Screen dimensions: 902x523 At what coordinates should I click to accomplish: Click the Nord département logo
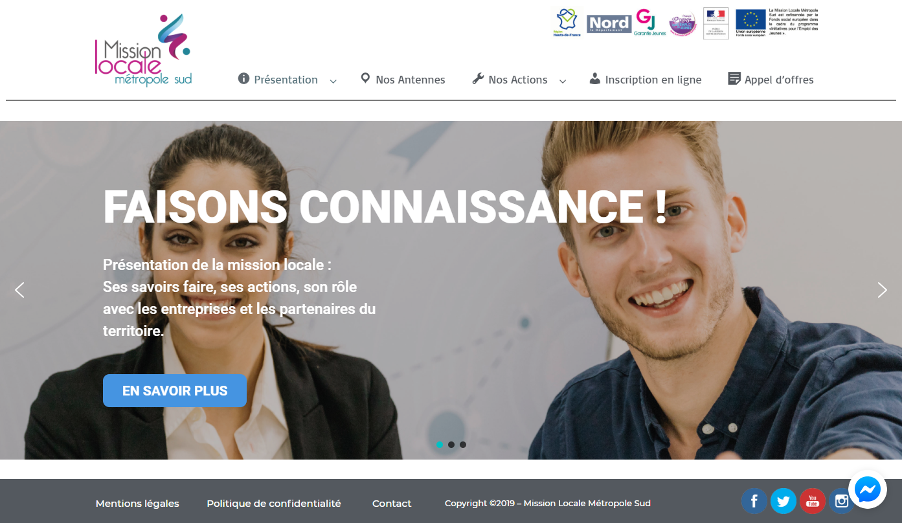pyautogui.click(x=609, y=23)
